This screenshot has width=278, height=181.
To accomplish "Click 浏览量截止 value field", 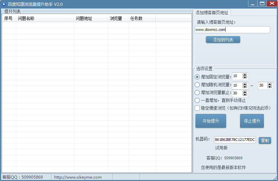I will [x=237, y=93].
